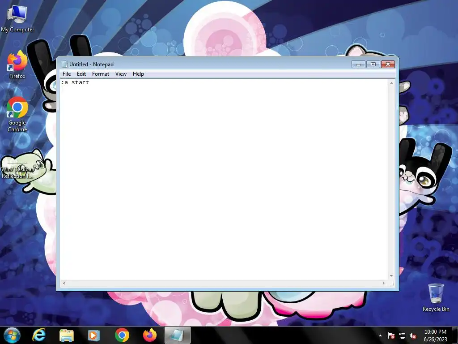Click the Show Desktop button
The image size is (458, 344).
click(x=455, y=335)
